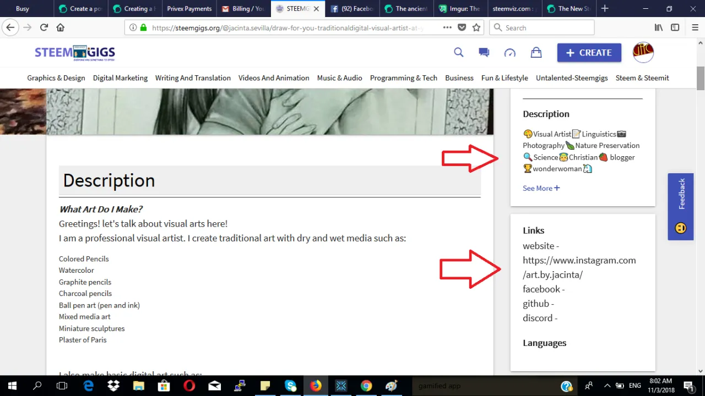Bookmark this page with the star icon
The height and width of the screenshot is (396, 705).
tap(476, 28)
